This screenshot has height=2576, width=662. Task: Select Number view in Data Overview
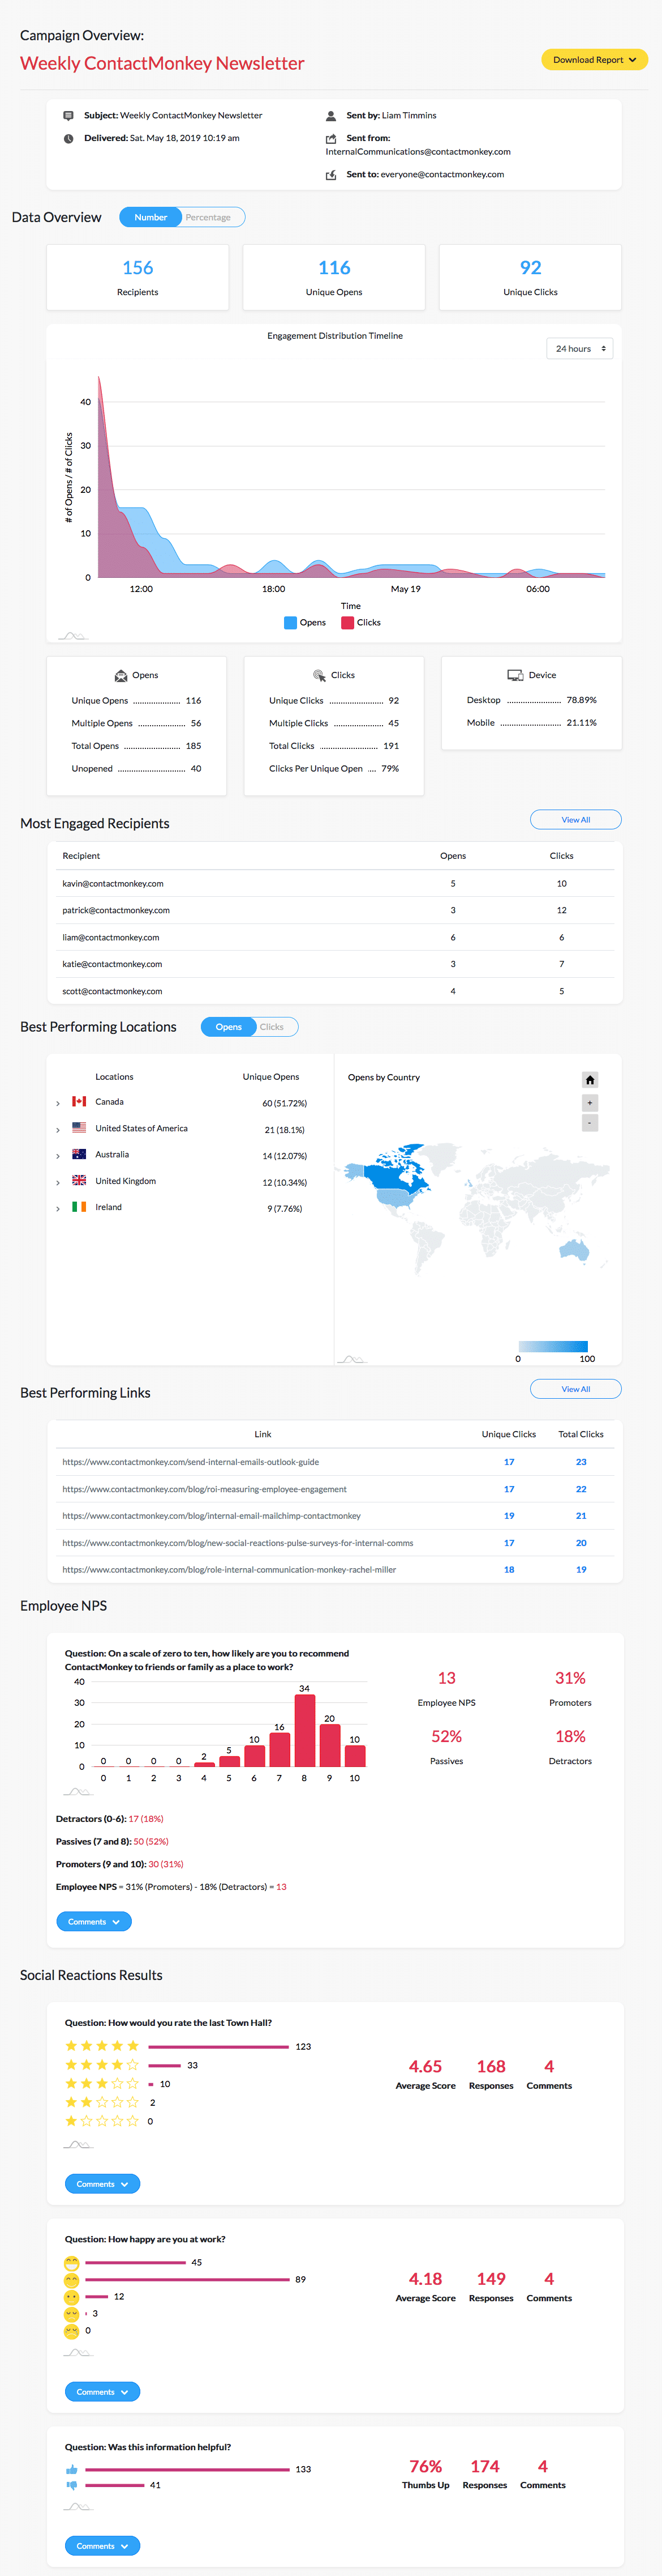(x=151, y=217)
